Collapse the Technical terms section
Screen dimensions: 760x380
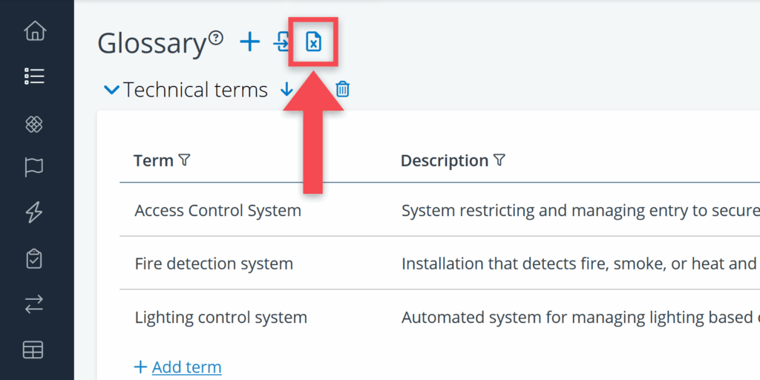click(112, 91)
